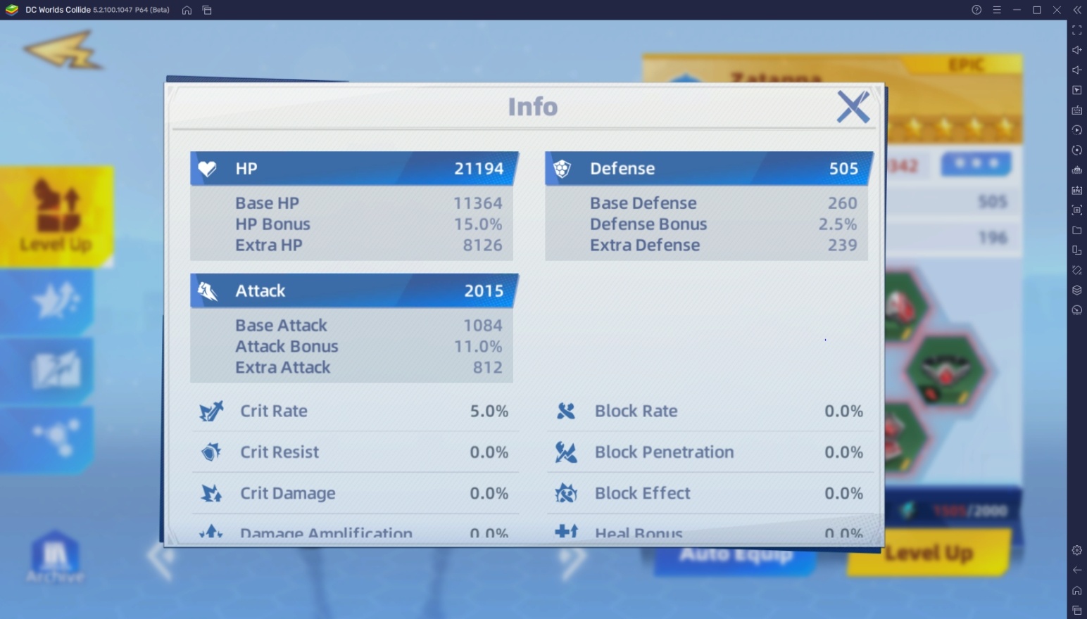1087x619 pixels.
Task: Select the Defense total 505
Action: tap(843, 169)
